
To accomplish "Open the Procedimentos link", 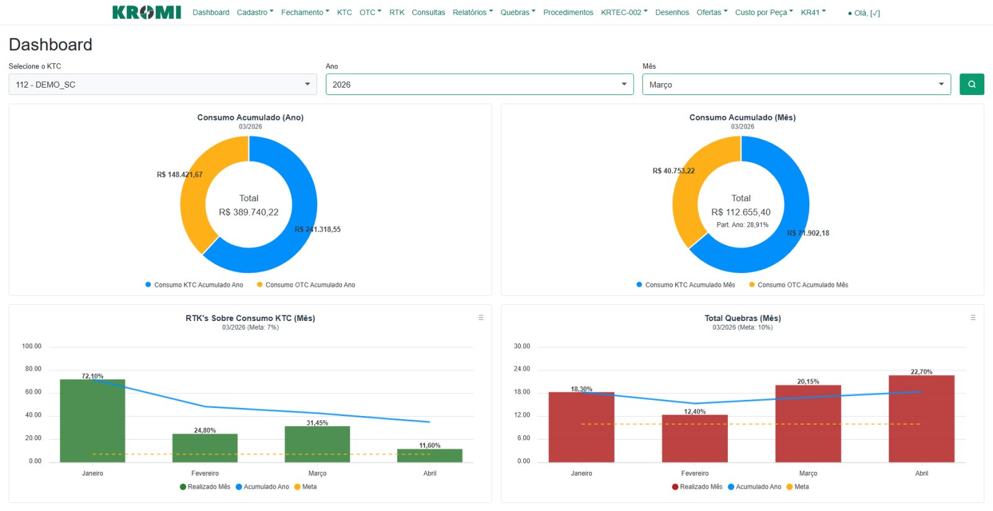I will (x=568, y=12).
